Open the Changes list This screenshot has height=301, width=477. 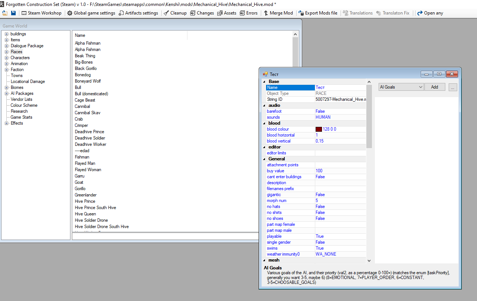pyautogui.click(x=202, y=13)
